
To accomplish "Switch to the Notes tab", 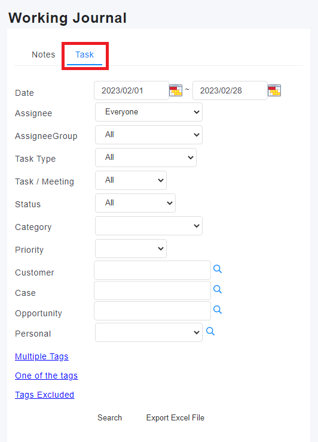I will (x=44, y=55).
